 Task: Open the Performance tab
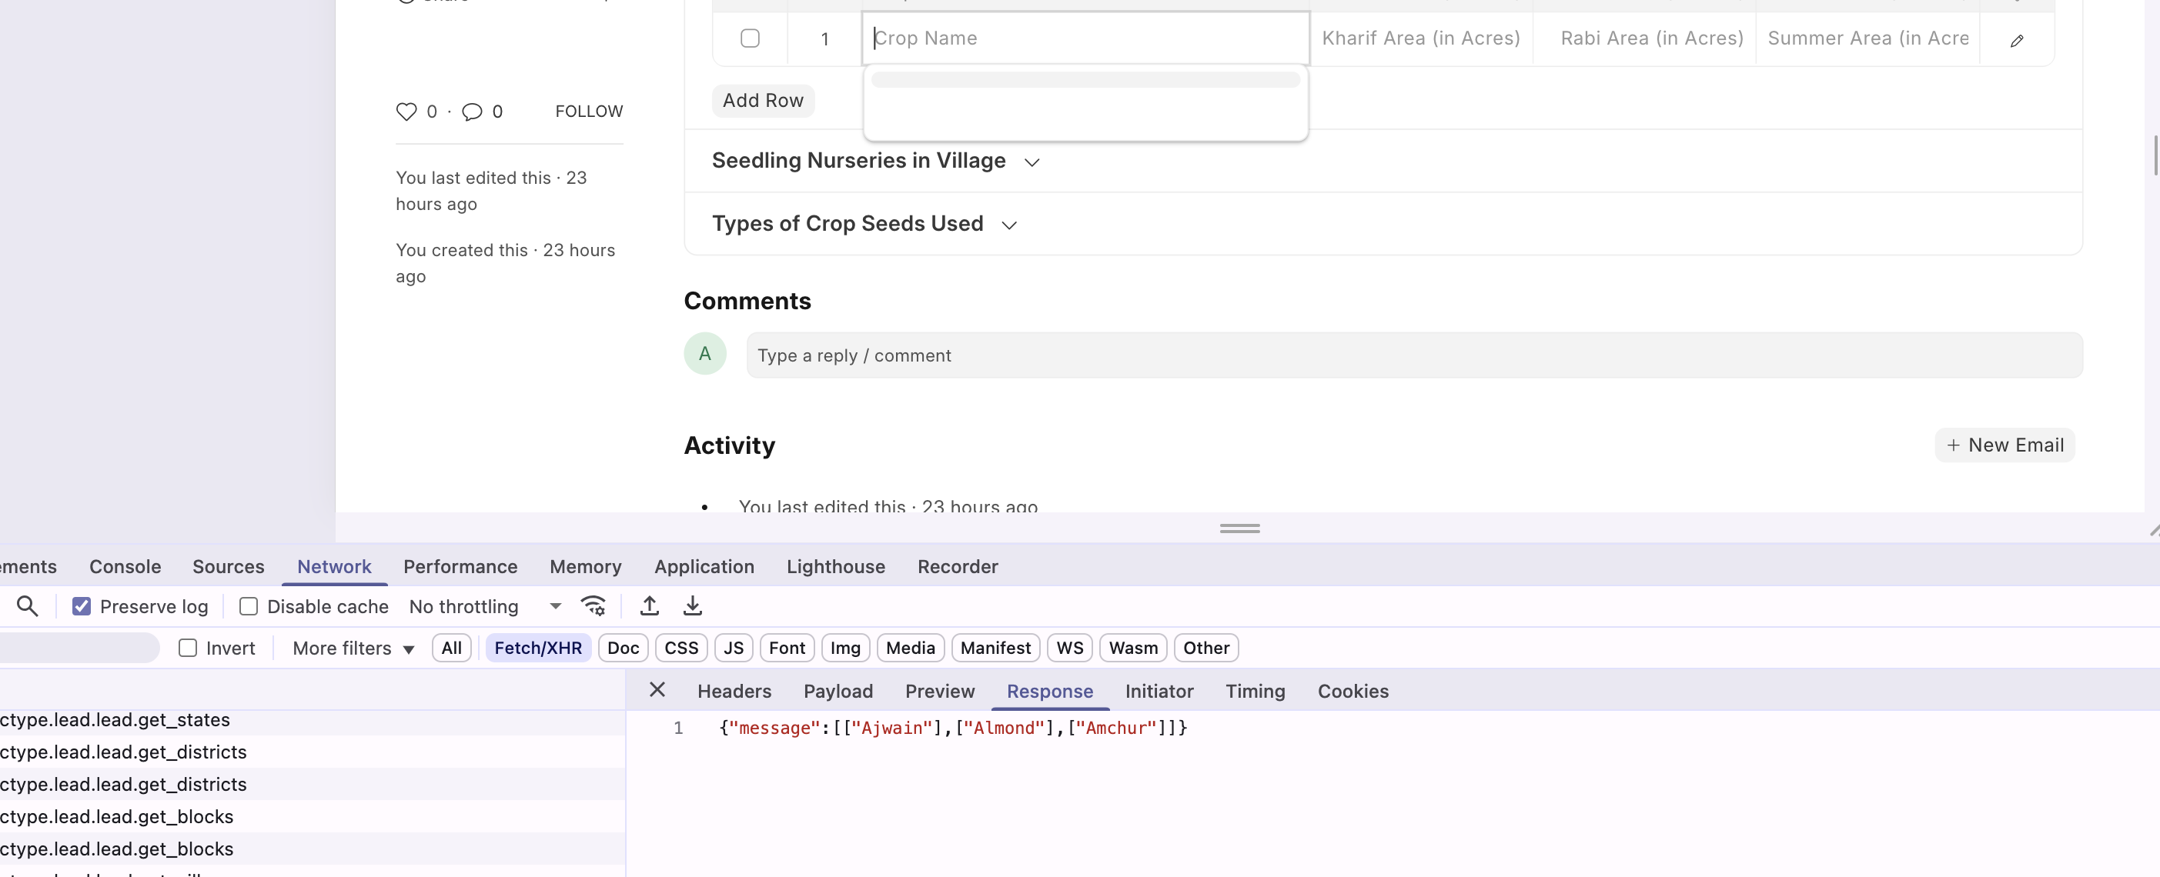[460, 566]
